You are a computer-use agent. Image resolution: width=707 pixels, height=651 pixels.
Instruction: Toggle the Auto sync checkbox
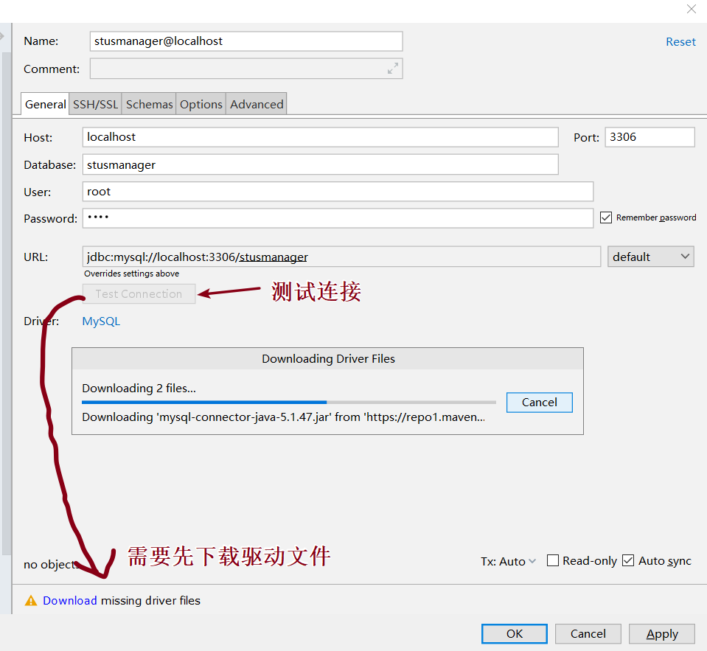click(628, 560)
